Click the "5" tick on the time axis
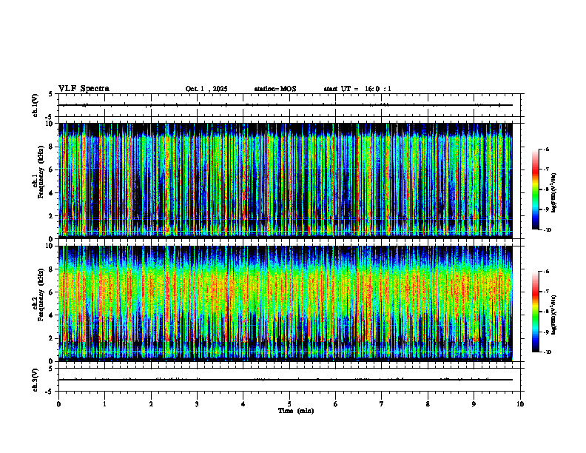586x453 pixels. click(x=289, y=404)
